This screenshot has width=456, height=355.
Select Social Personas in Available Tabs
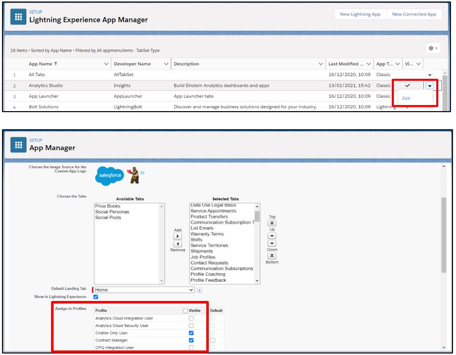112,212
